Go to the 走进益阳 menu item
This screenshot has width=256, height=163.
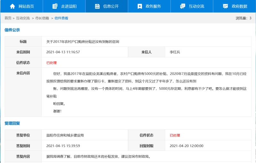(68, 6)
